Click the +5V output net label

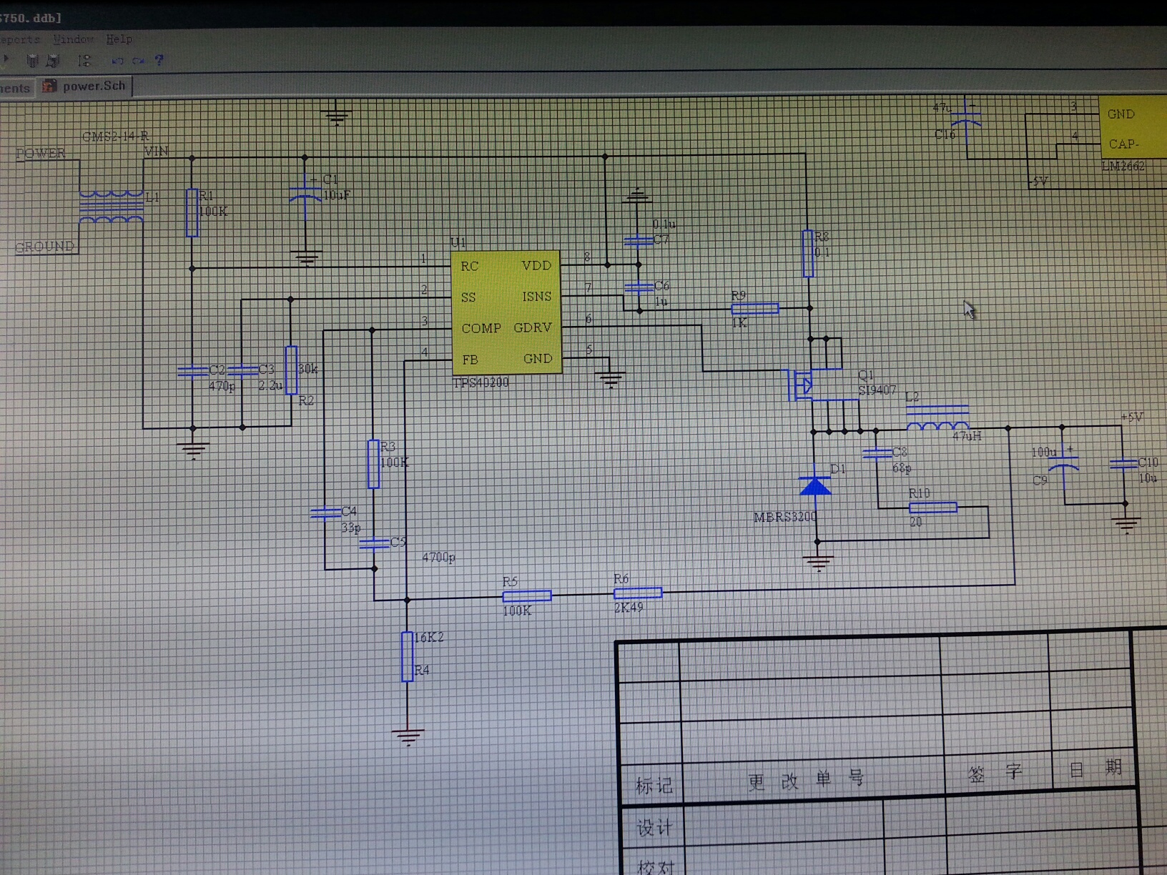(x=1131, y=417)
